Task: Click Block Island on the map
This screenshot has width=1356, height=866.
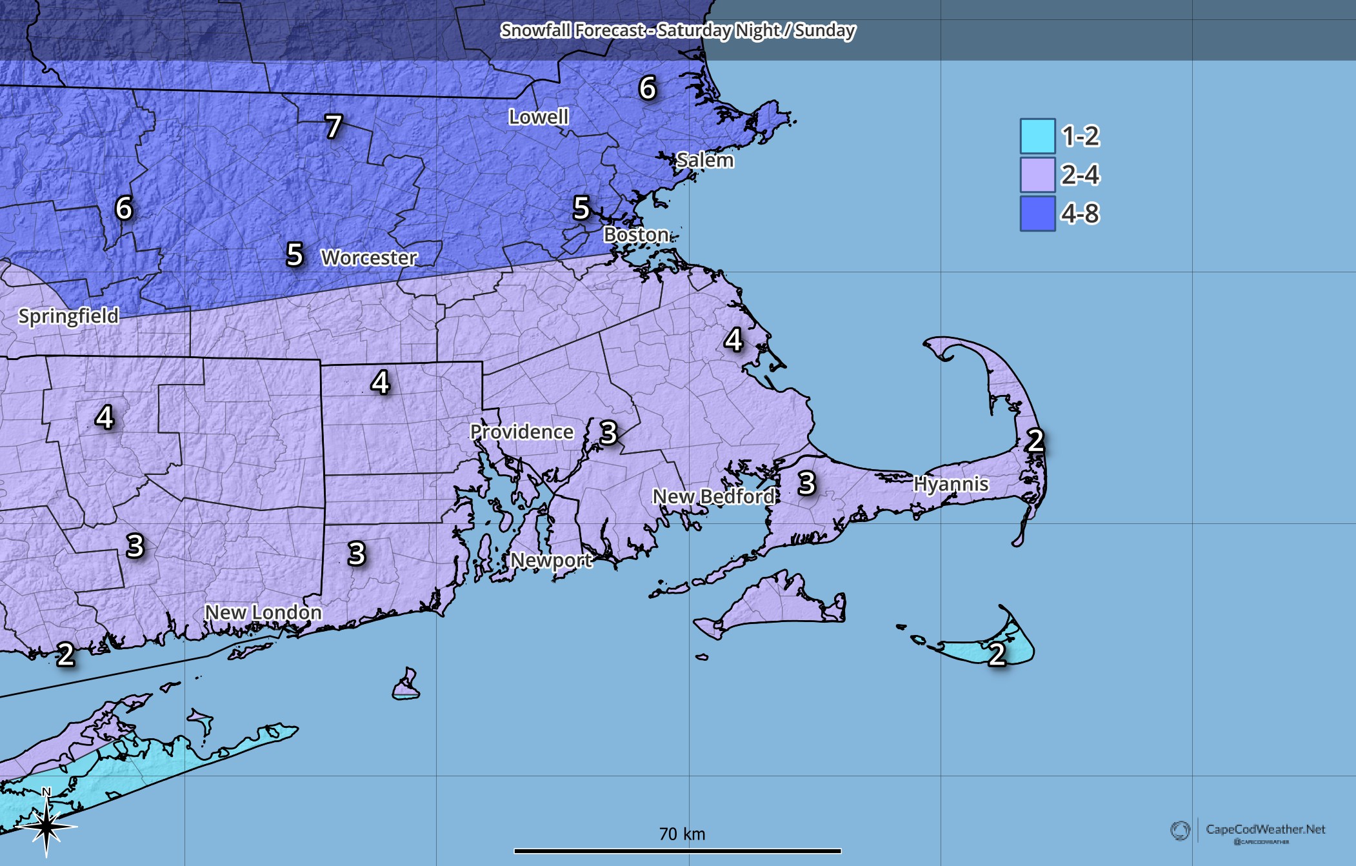Action: click(406, 685)
